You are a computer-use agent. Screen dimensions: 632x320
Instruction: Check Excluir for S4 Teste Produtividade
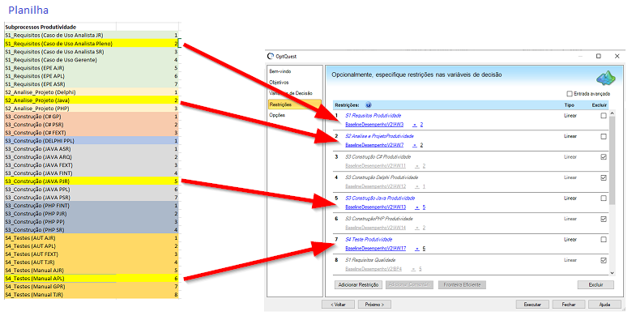604,240
